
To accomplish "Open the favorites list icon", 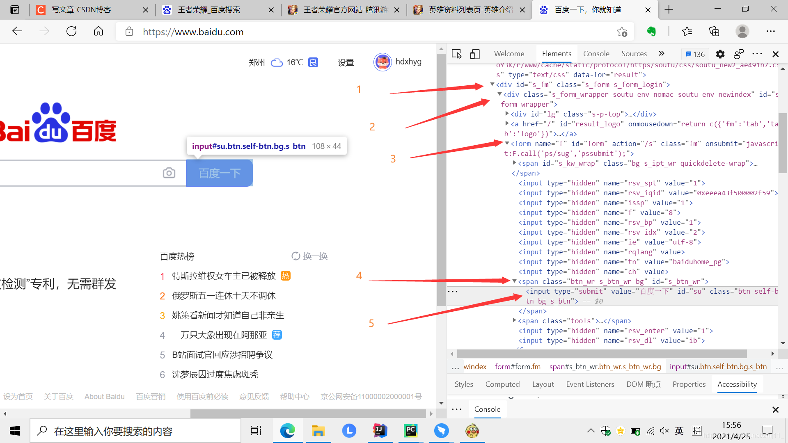I will (x=687, y=32).
